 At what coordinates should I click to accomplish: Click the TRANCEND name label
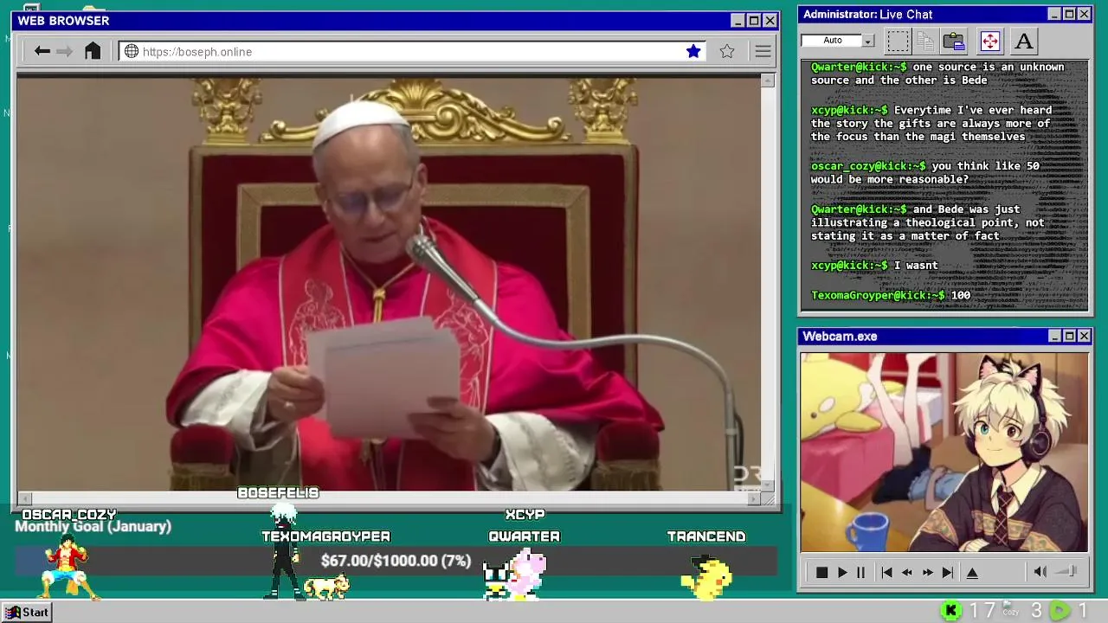(706, 536)
